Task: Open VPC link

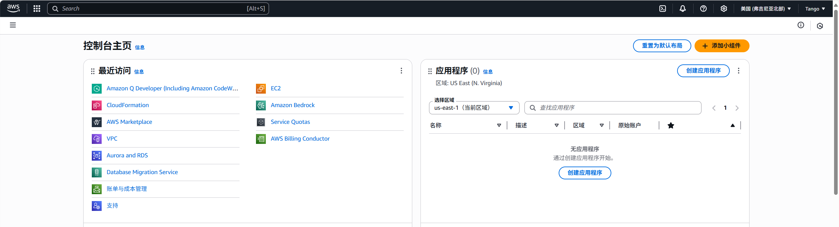Action: 112,139
